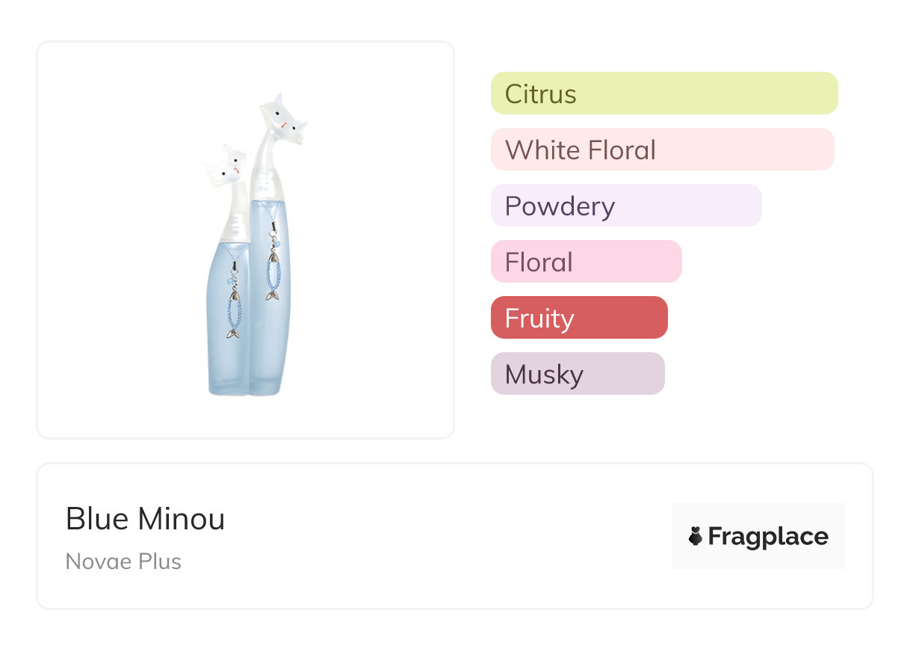The width and height of the screenshot is (910, 646).
Task: Choose the Powdery accord bar
Action: [625, 206]
